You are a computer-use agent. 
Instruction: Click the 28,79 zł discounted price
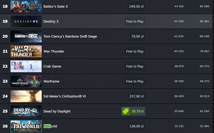pyautogui.click(x=138, y=111)
